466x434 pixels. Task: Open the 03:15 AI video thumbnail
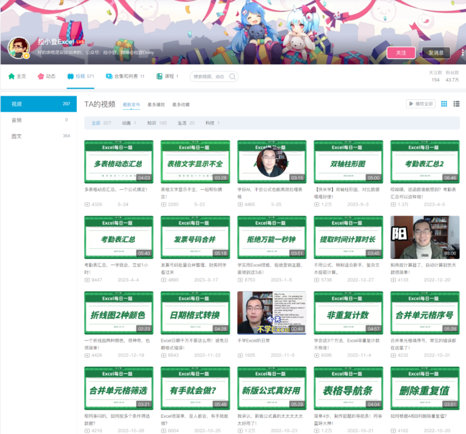tap(272, 162)
